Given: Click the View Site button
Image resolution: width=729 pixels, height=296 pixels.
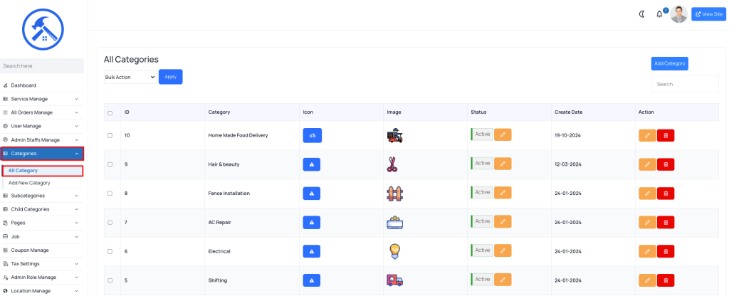Looking at the screenshot, I should 708,14.
